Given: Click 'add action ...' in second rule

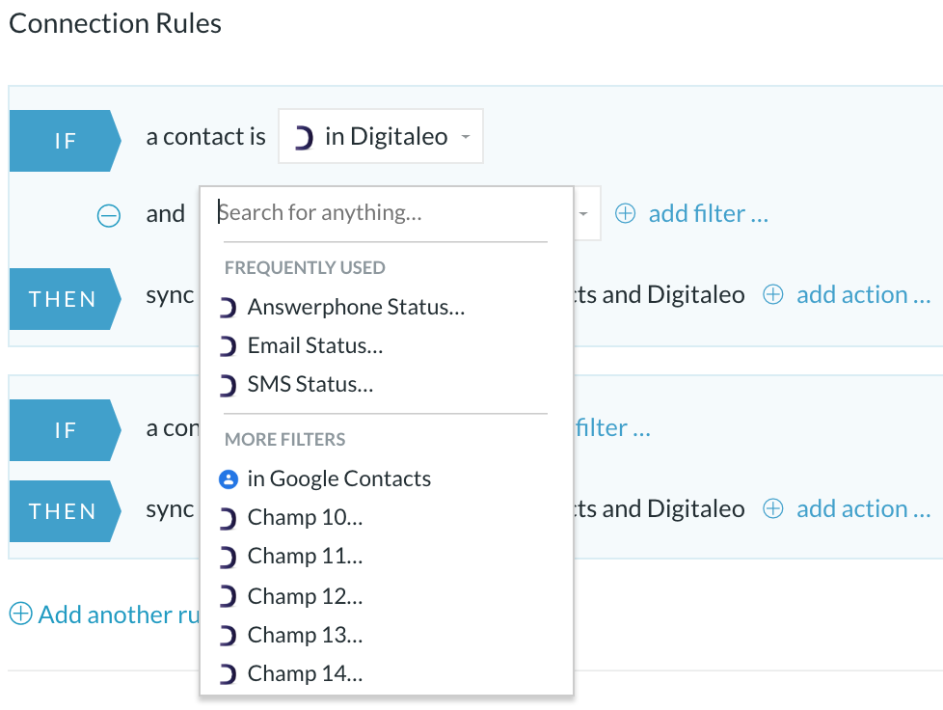Looking at the screenshot, I should [864, 508].
